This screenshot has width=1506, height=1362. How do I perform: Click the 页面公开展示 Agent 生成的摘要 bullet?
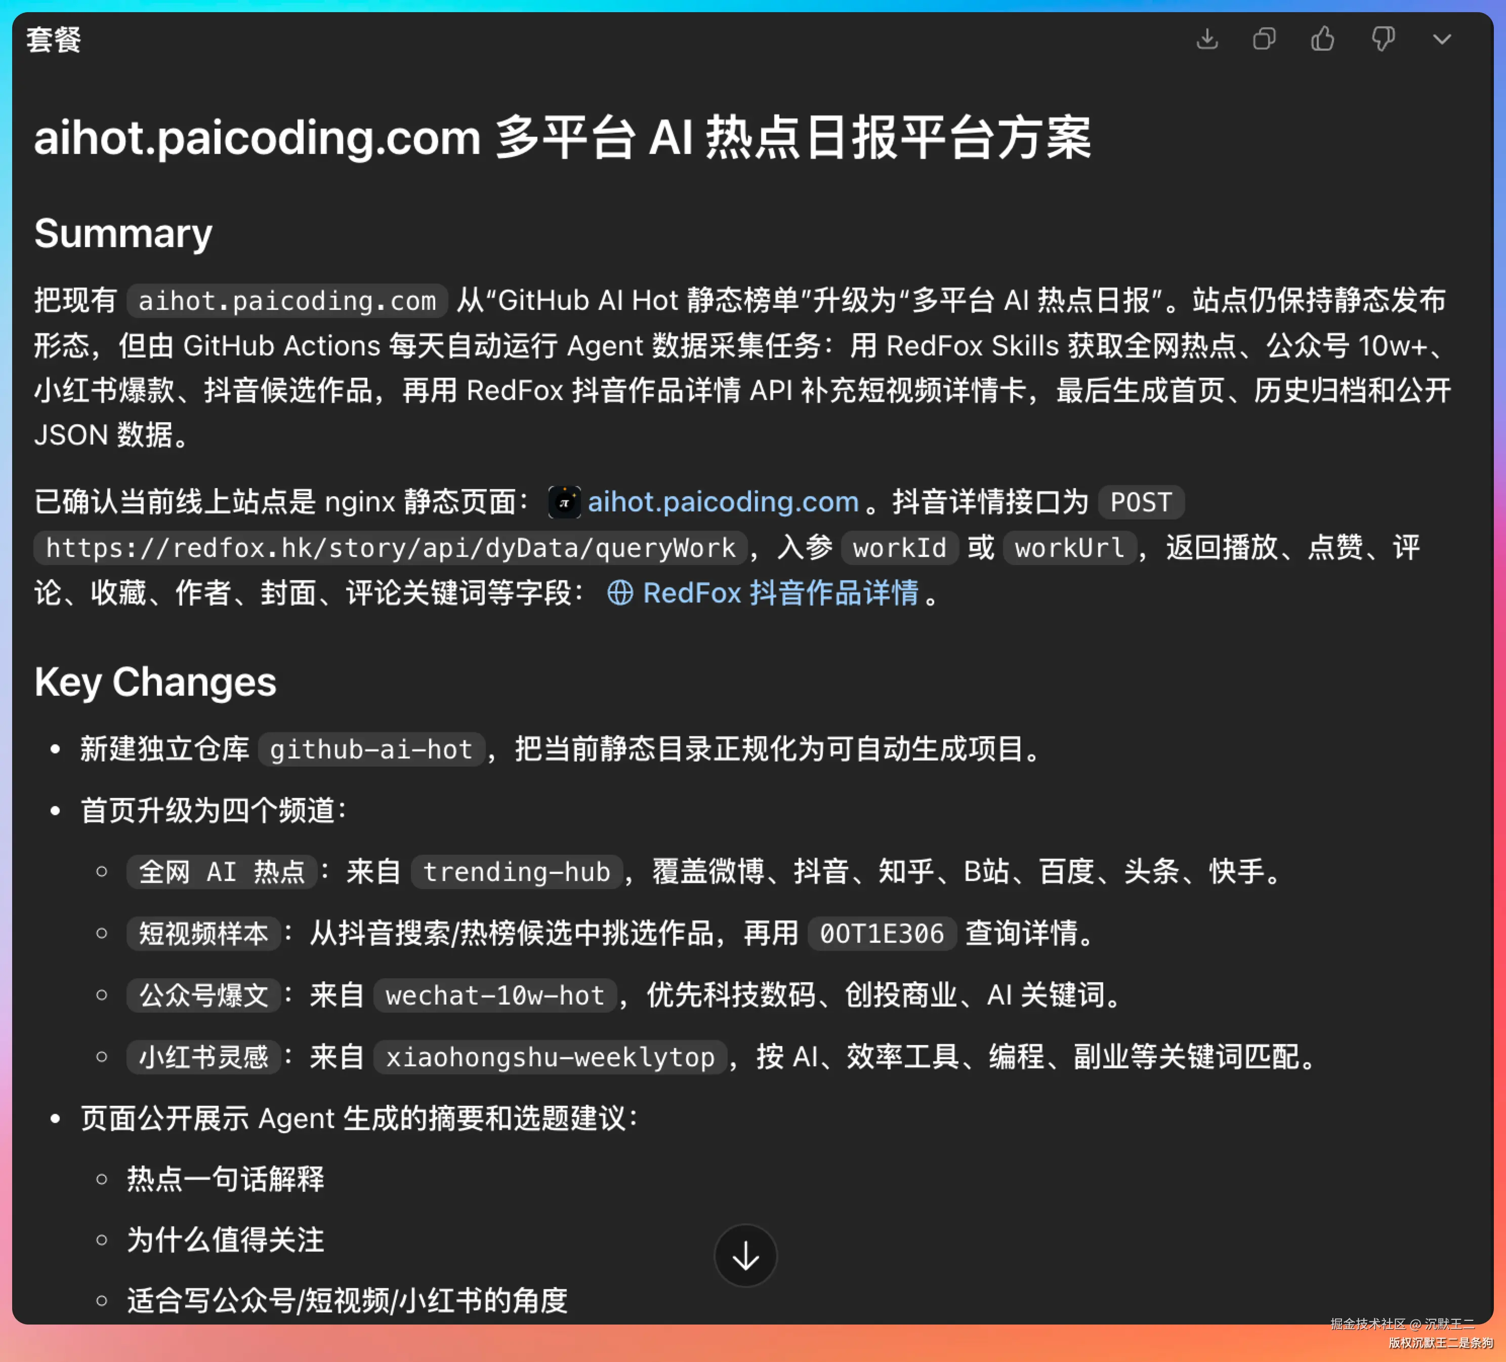(359, 1118)
